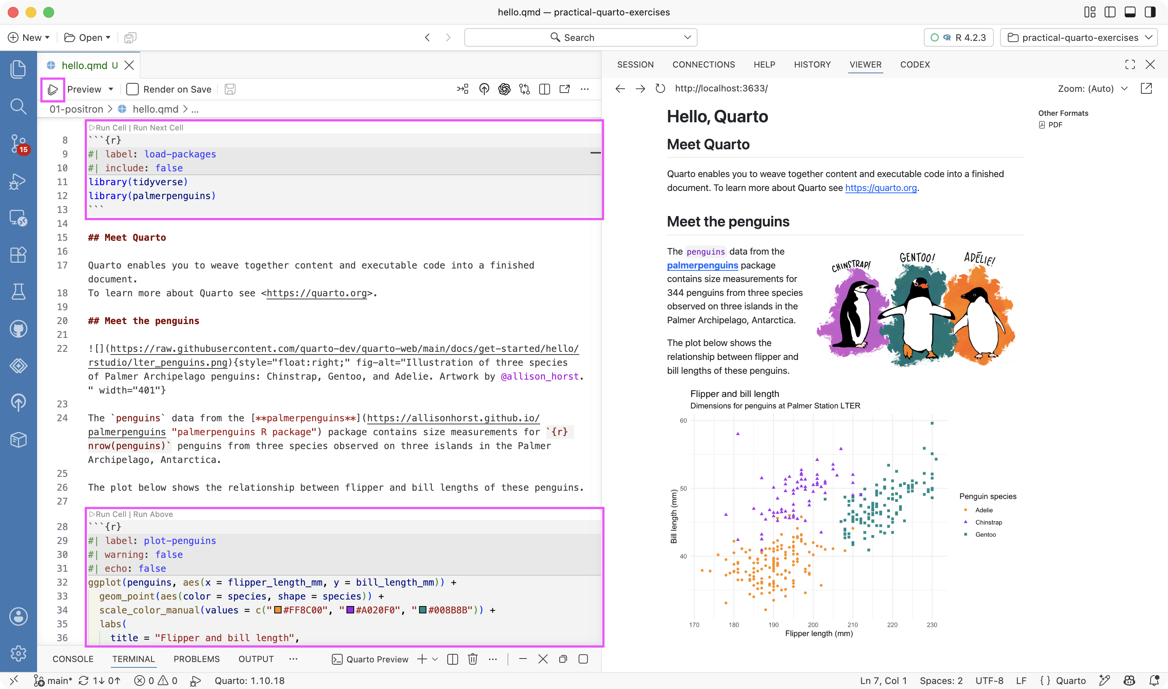
Task: Open the PDF format link
Action: pos(1051,125)
